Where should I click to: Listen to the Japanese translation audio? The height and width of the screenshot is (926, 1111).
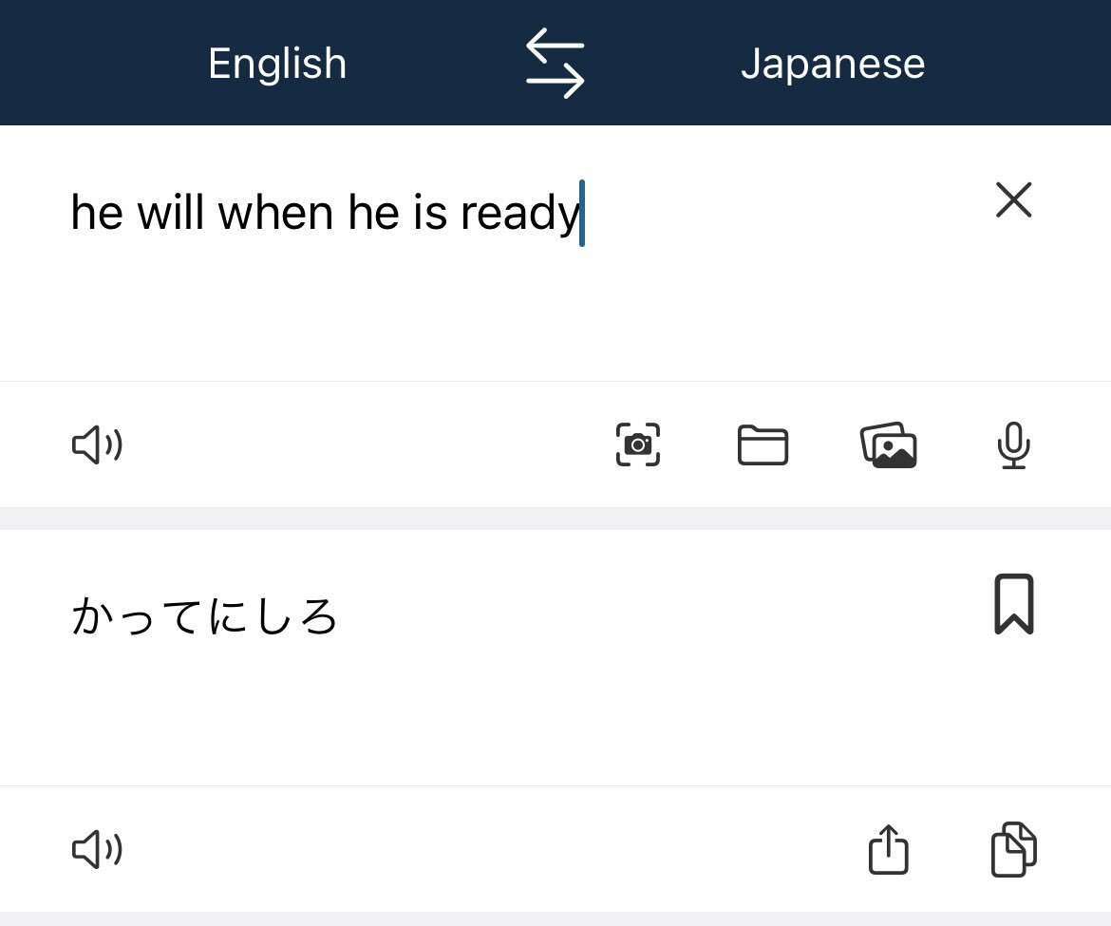pos(97,849)
